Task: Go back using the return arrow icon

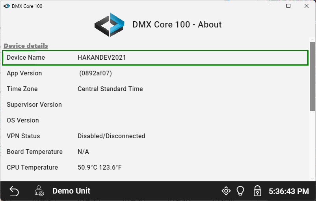Action: pos(14,191)
